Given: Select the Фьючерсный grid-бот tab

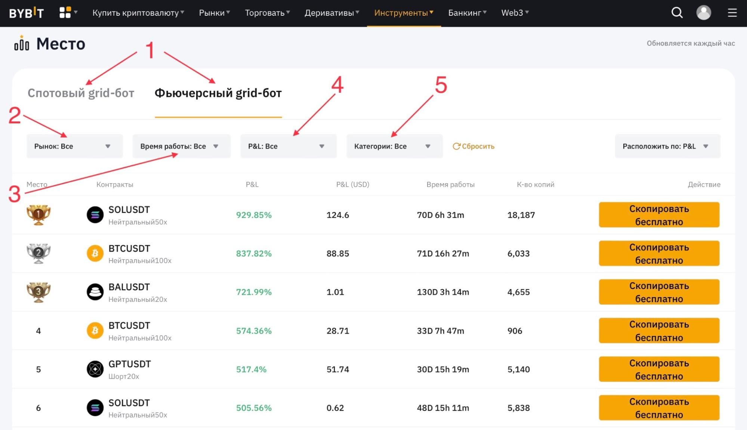Looking at the screenshot, I should point(218,93).
